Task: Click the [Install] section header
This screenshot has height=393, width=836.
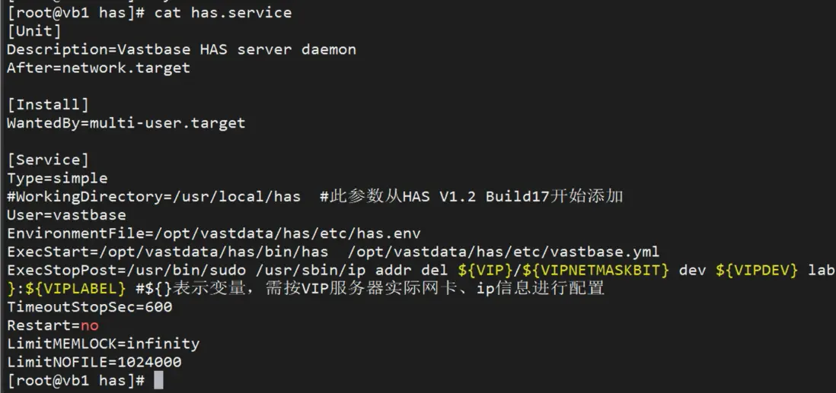Action: pyautogui.click(x=48, y=104)
